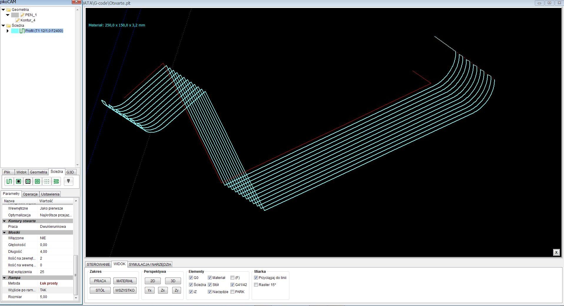The image size is (564, 306).
Task: Toggle the iZ checkbox
Action: pos(191,292)
